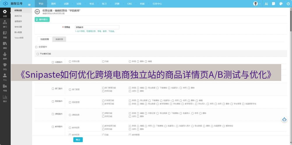Open the color palette theme icon
Viewport: 292px width, 145px height.
(x=281, y=3)
